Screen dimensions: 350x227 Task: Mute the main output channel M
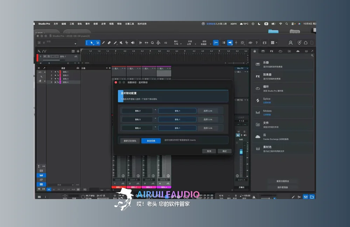pyautogui.click(x=238, y=132)
